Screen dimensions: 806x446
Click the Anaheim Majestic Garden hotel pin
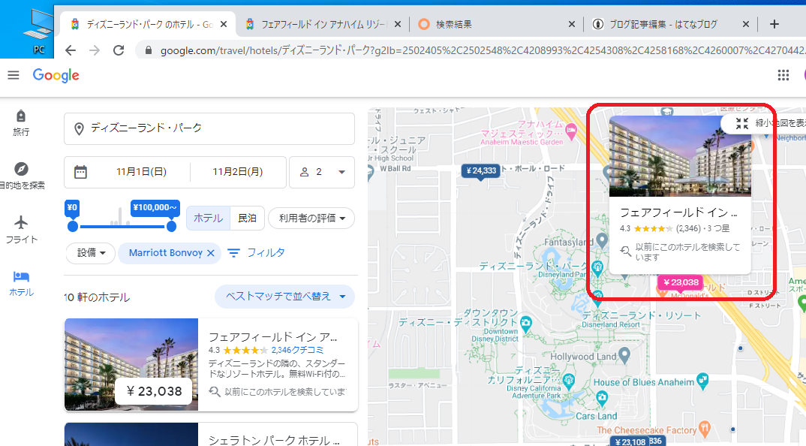pos(570,131)
